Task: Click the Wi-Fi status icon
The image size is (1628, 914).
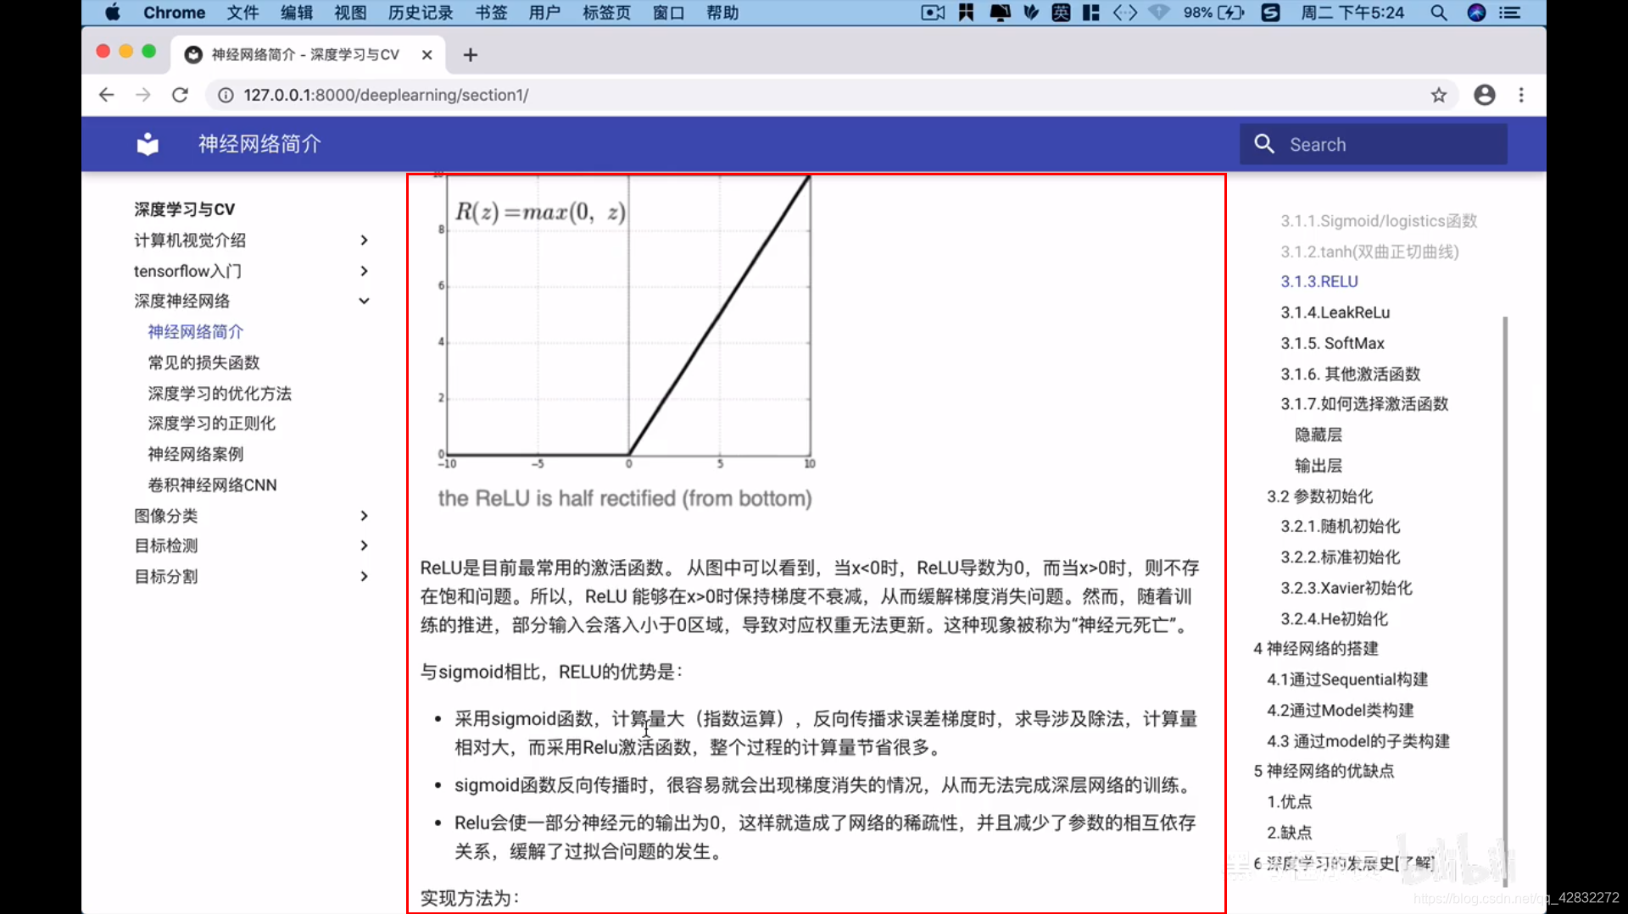Action: pyautogui.click(x=1158, y=13)
